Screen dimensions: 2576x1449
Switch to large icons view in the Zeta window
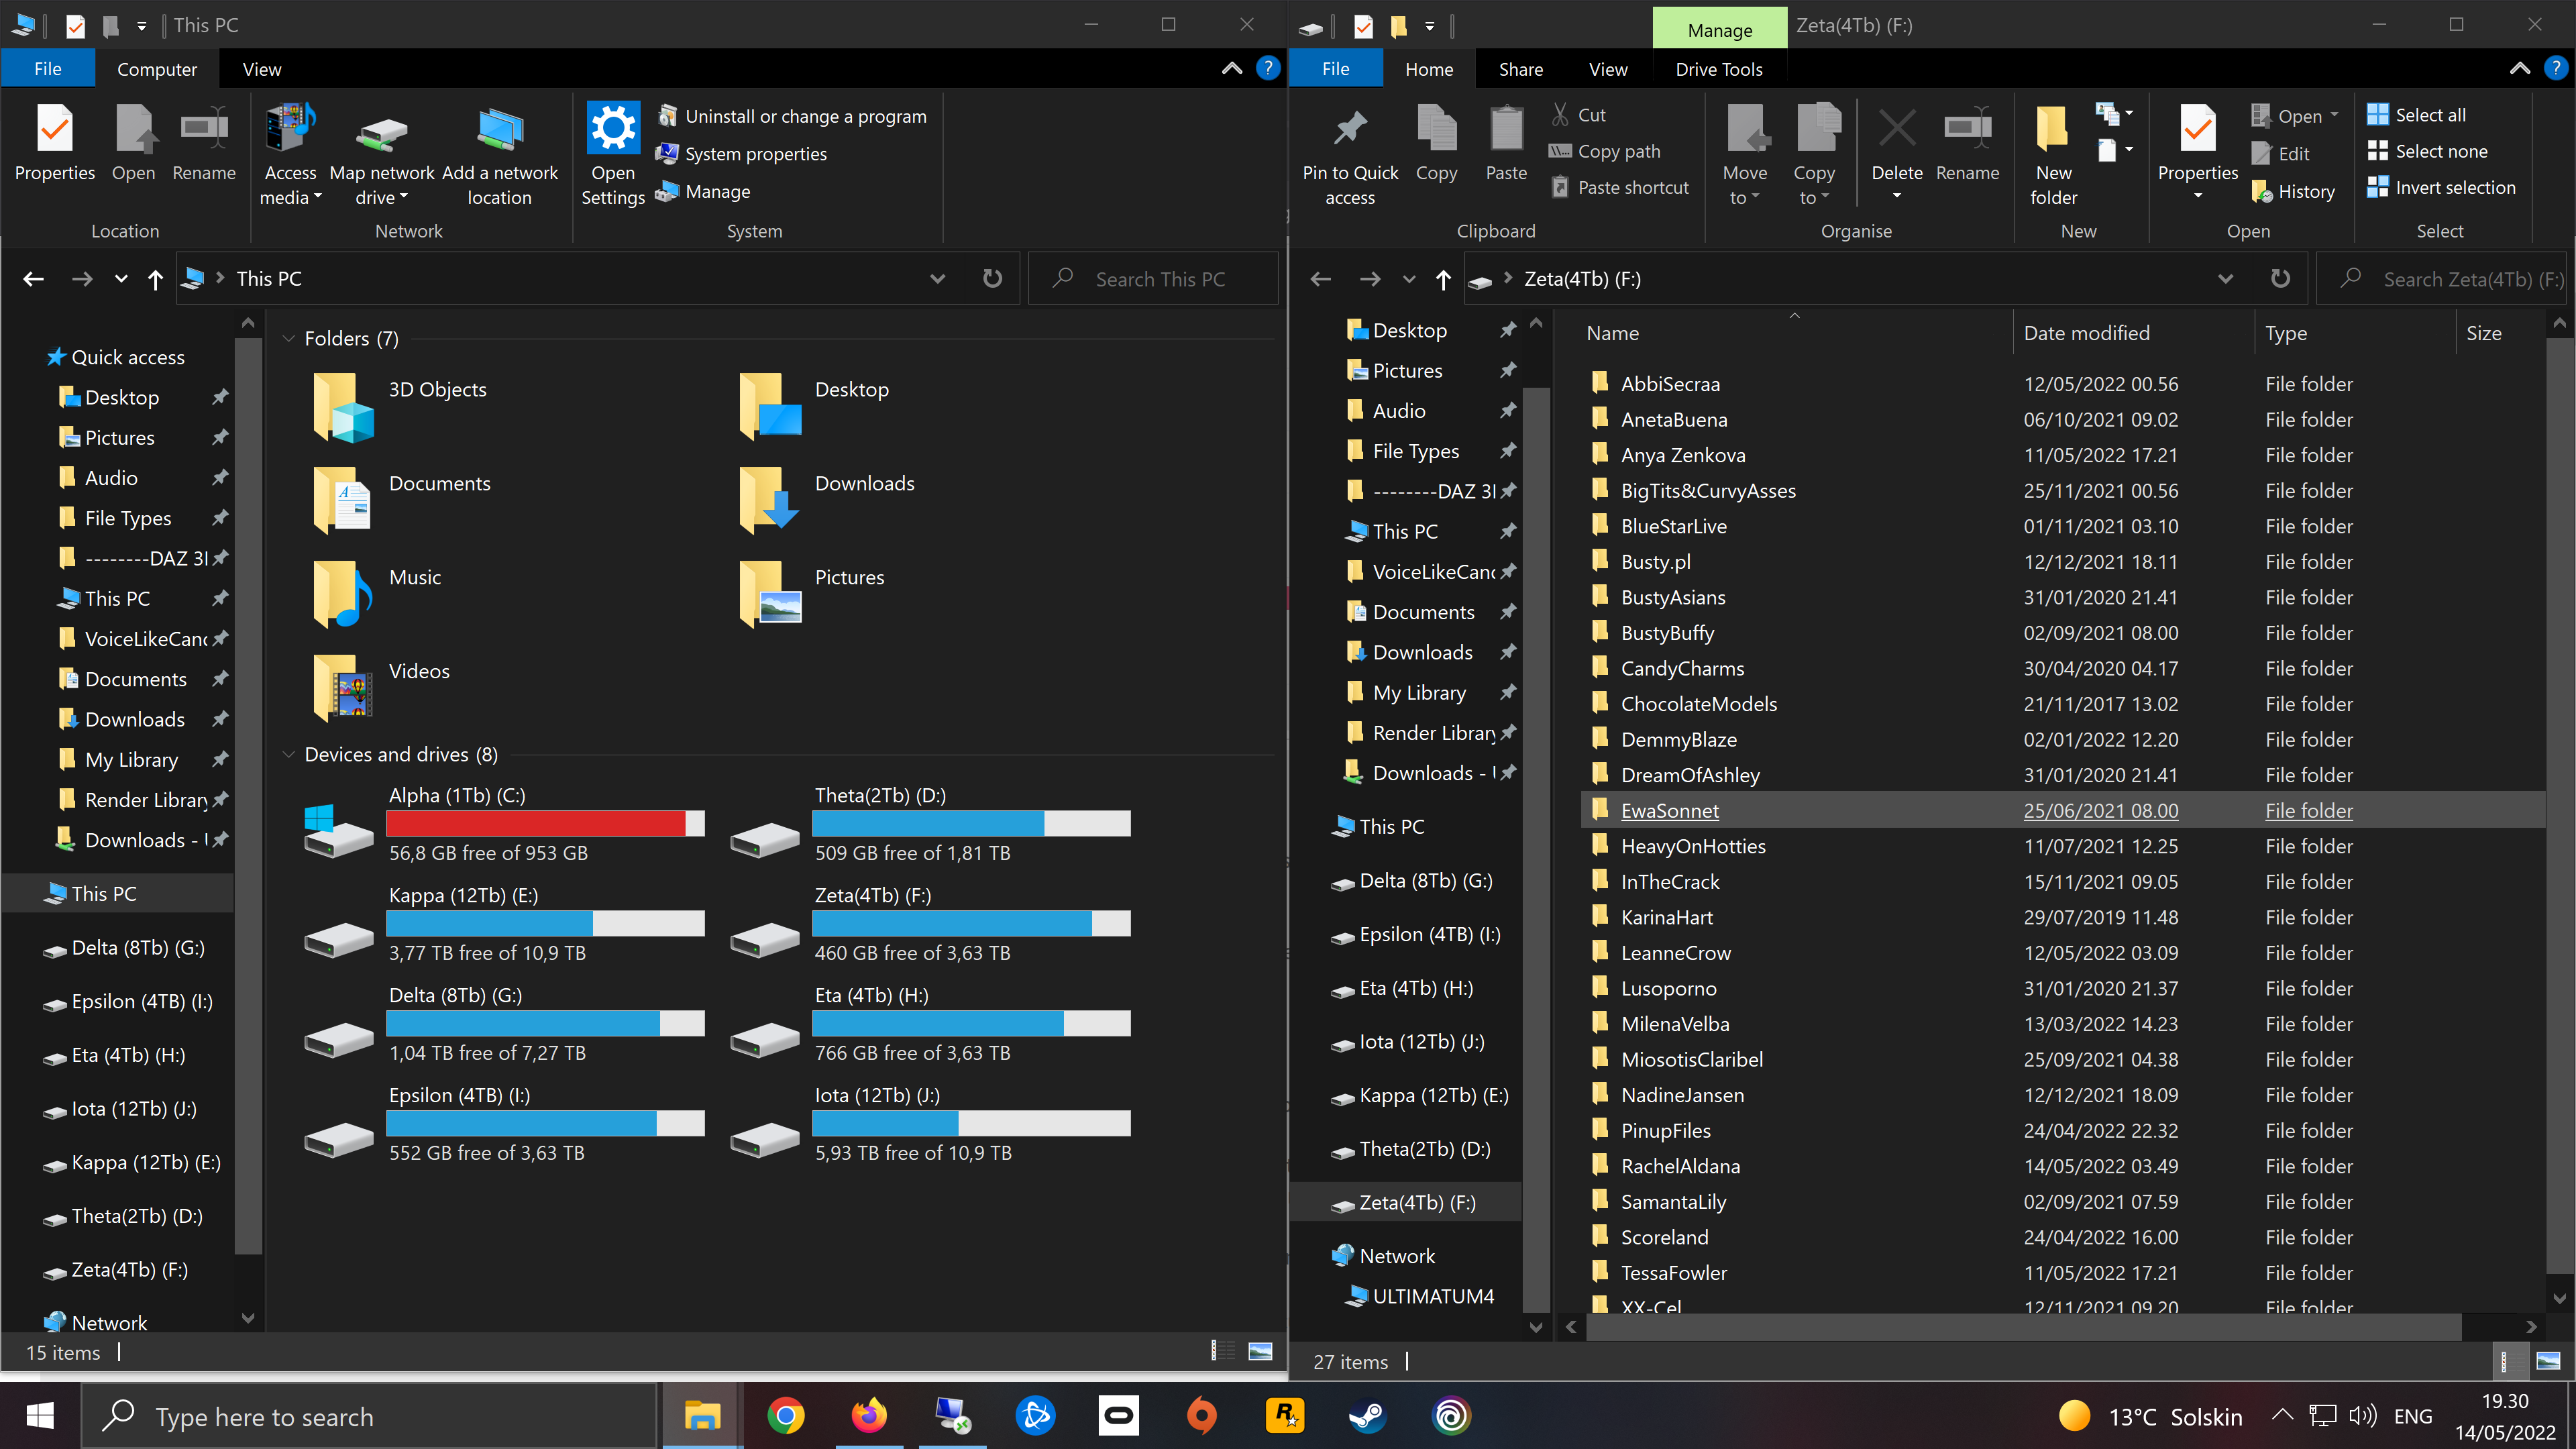[2548, 1361]
